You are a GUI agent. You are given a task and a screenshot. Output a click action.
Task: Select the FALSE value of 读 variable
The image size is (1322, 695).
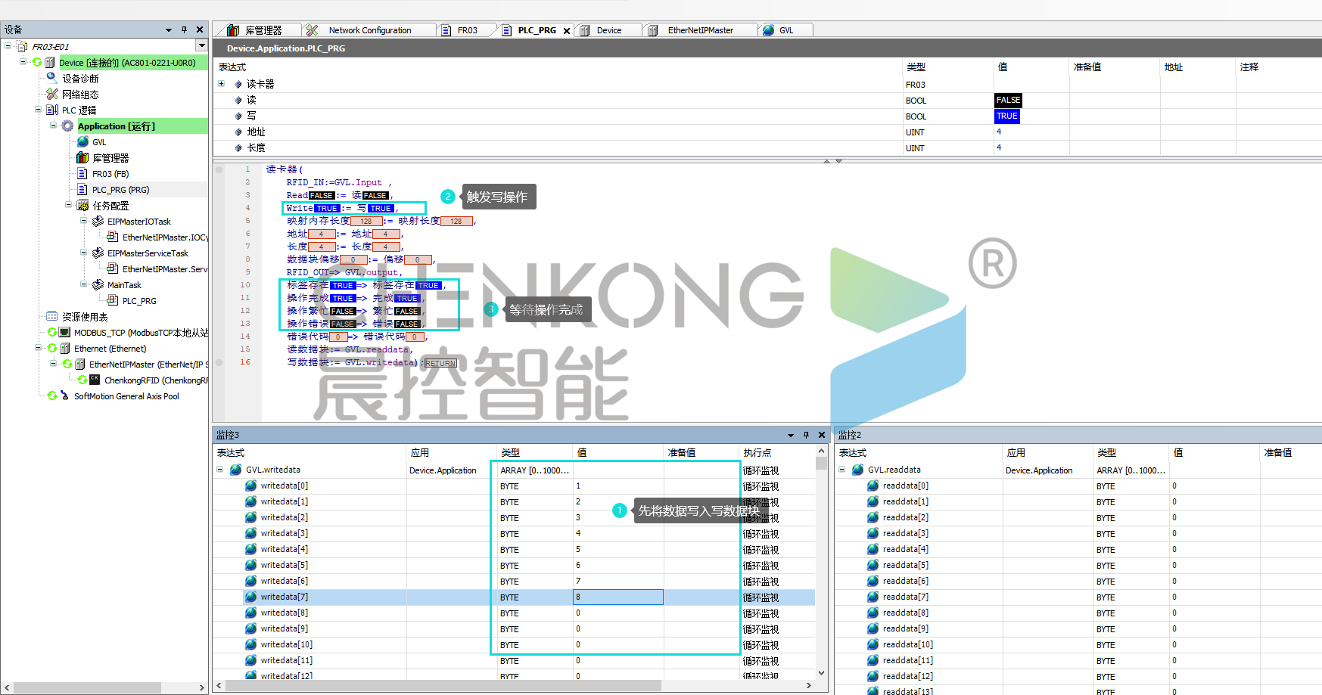coord(1007,101)
